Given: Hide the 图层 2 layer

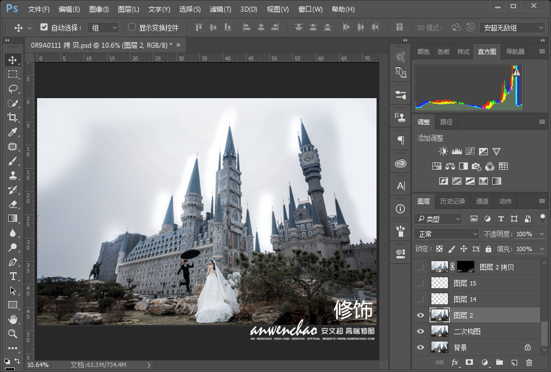Looking at the screenshot, I should tap(420, 315).
